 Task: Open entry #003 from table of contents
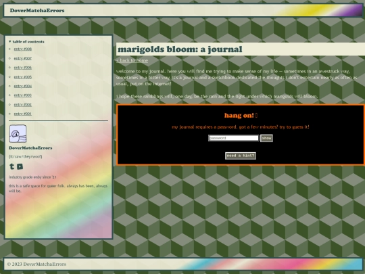tap(22, 95)
